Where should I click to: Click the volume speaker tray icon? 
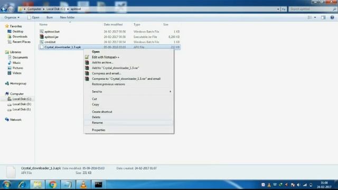coord(298,185)
